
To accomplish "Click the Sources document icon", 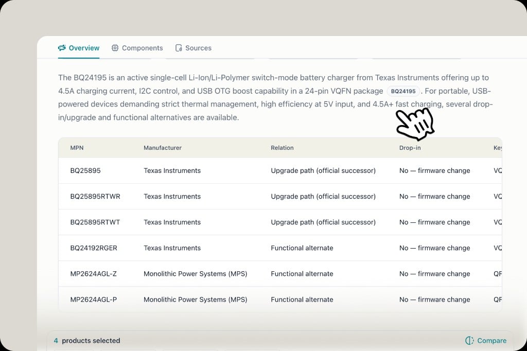I will point(179,48).
